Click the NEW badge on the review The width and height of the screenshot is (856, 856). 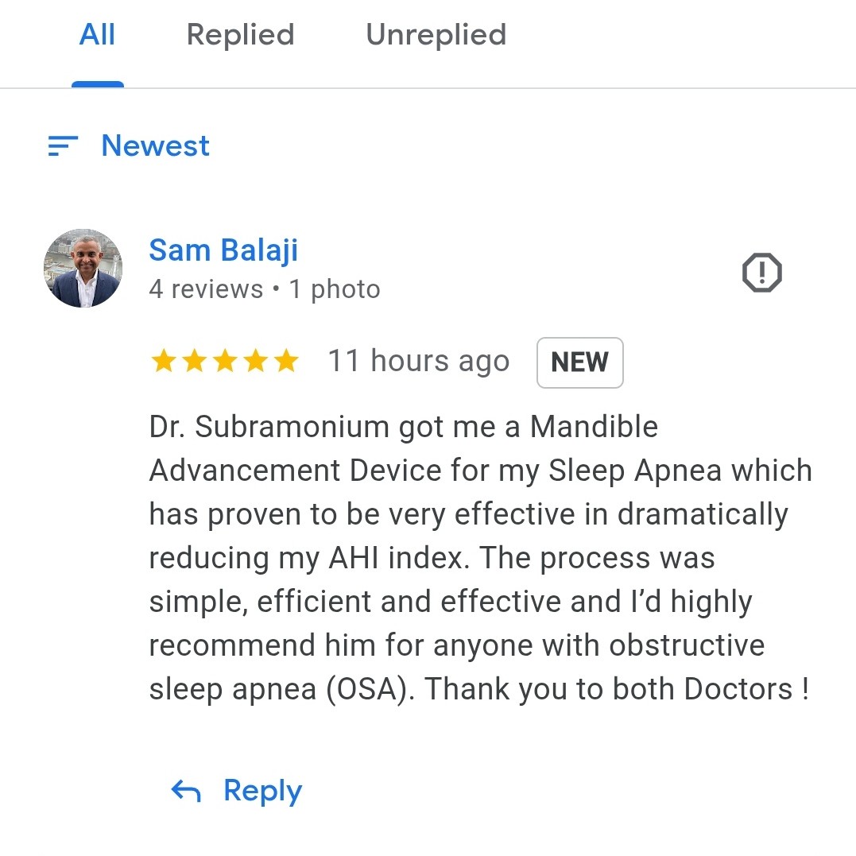579,362
